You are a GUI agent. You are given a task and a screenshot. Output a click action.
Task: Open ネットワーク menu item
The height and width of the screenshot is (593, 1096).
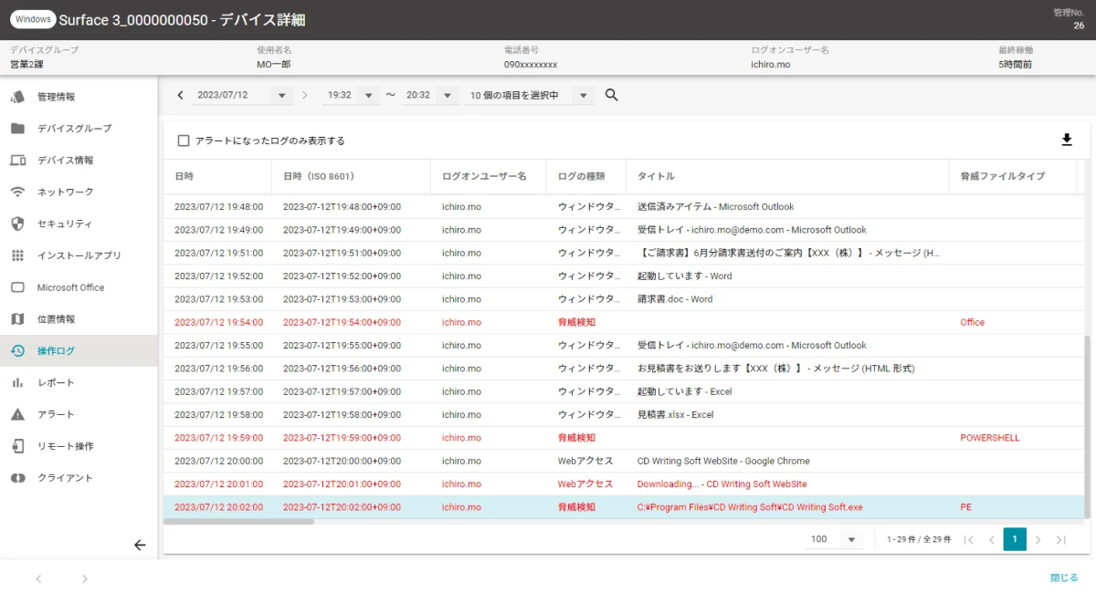[x=79, y=192]
